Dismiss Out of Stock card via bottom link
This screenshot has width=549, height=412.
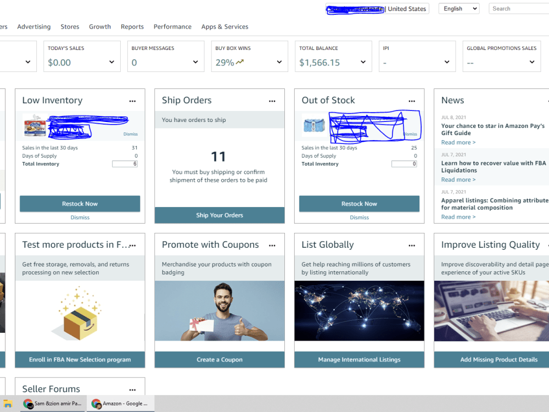tap(359, 218)
